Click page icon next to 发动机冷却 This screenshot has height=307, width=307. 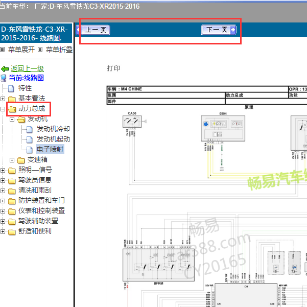pyautogui.click(x=29, y=129)
